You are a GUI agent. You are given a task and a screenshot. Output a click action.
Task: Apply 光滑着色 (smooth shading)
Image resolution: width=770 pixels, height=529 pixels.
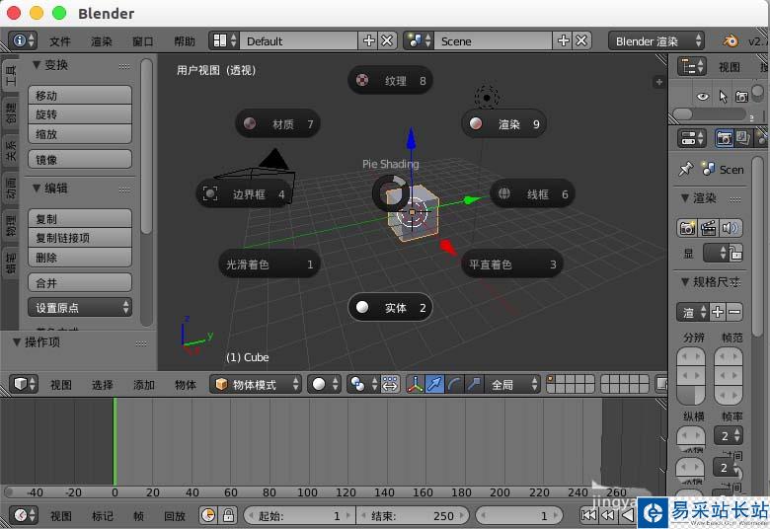pyautogui.click(x=269, y=264)
